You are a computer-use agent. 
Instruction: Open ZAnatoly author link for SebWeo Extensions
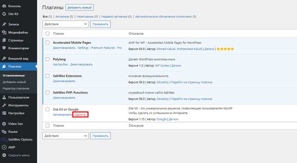click(x=162, y=82)
